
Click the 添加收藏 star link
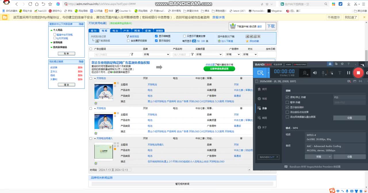tap(252, 41)
